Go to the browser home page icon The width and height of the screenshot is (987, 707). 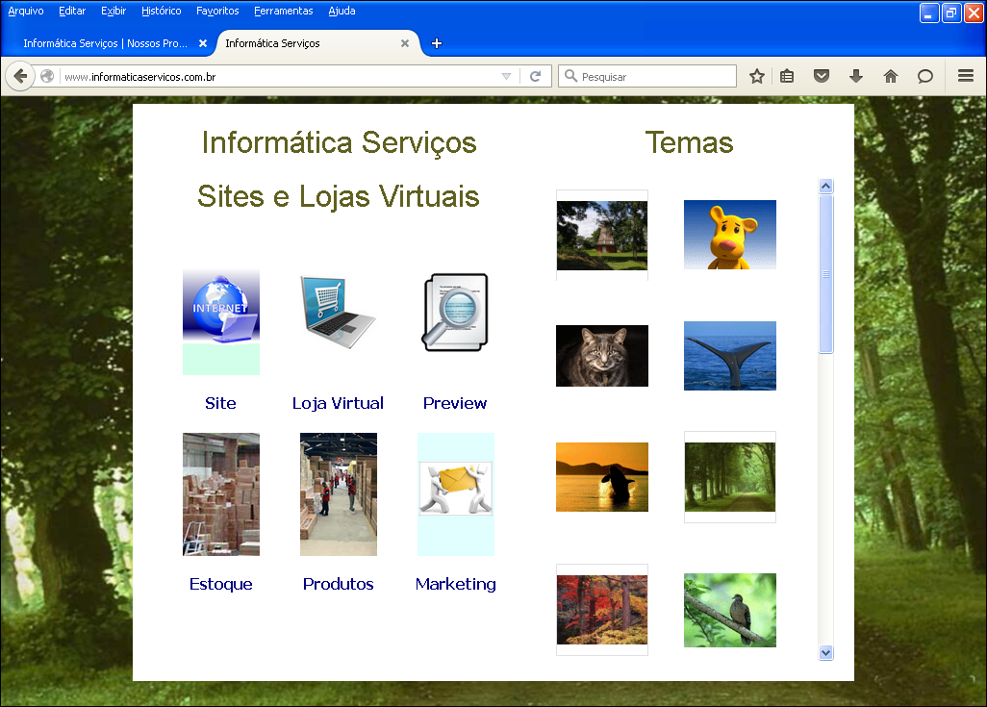(890, 77)
